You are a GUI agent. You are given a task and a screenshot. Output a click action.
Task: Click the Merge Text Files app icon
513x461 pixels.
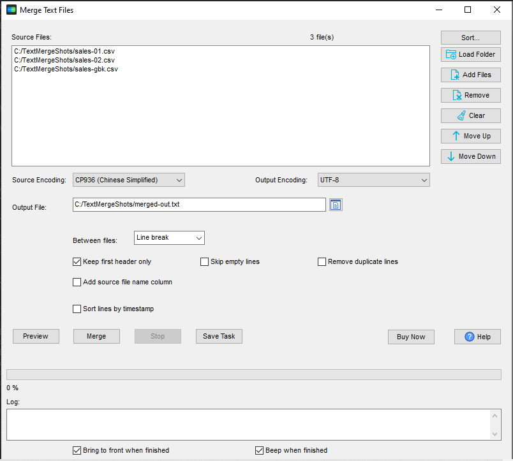pos(11,10)
